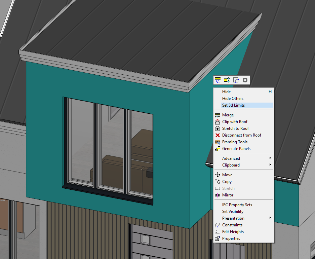The height and width of the screenshot is (259, 315).
Task: Open settings via the gear icon
Action: [x=245, y=80]
